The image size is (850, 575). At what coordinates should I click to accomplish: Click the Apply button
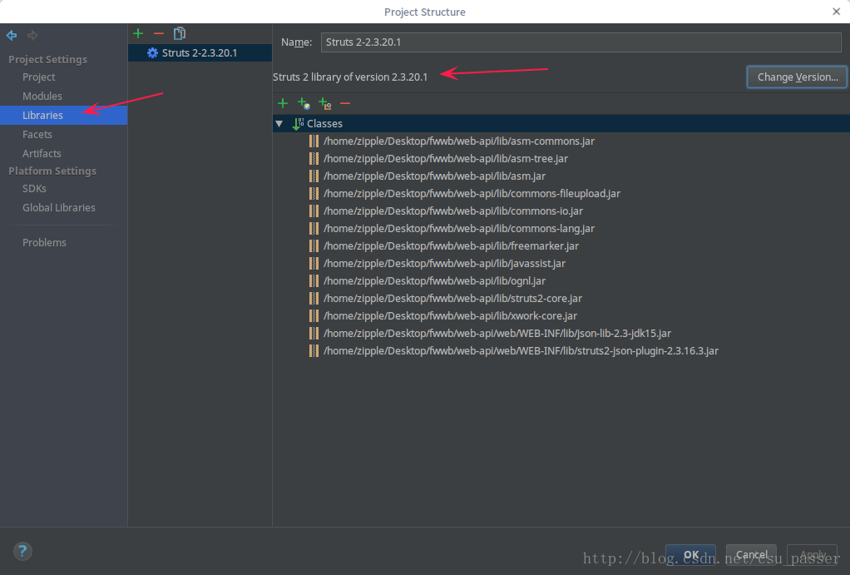coord(812,555)
